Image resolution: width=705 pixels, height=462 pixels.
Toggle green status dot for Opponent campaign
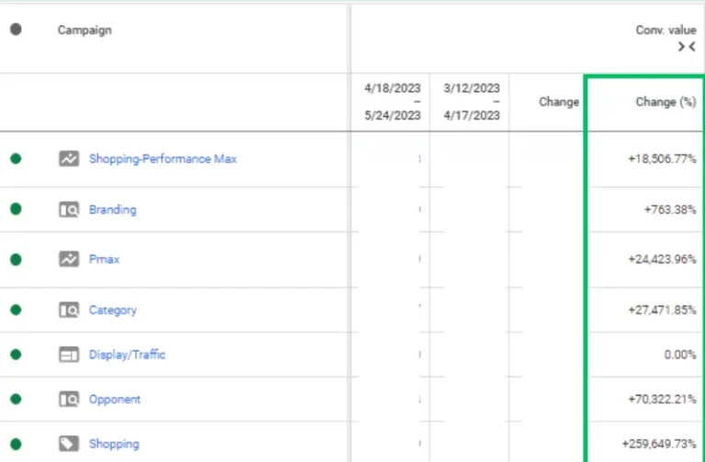(x=16, y=400)
